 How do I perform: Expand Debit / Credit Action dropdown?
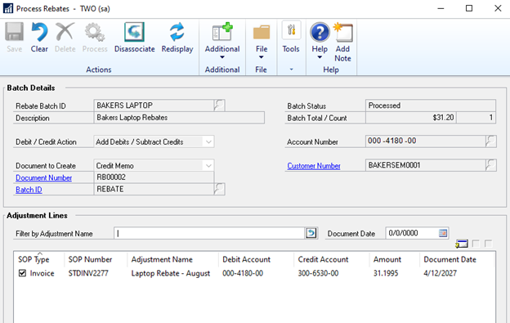(208, 141)
